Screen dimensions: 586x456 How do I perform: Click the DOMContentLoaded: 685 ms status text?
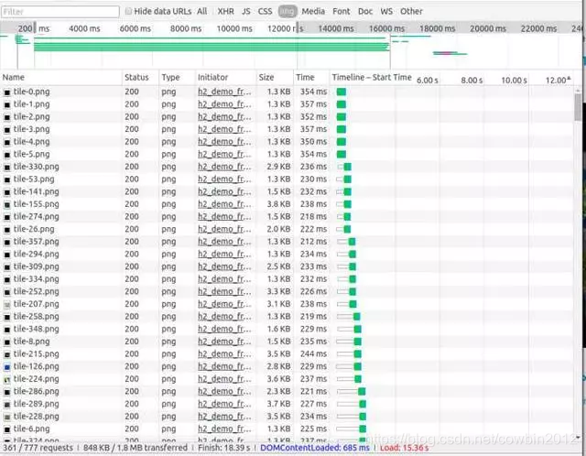(315, 448)
